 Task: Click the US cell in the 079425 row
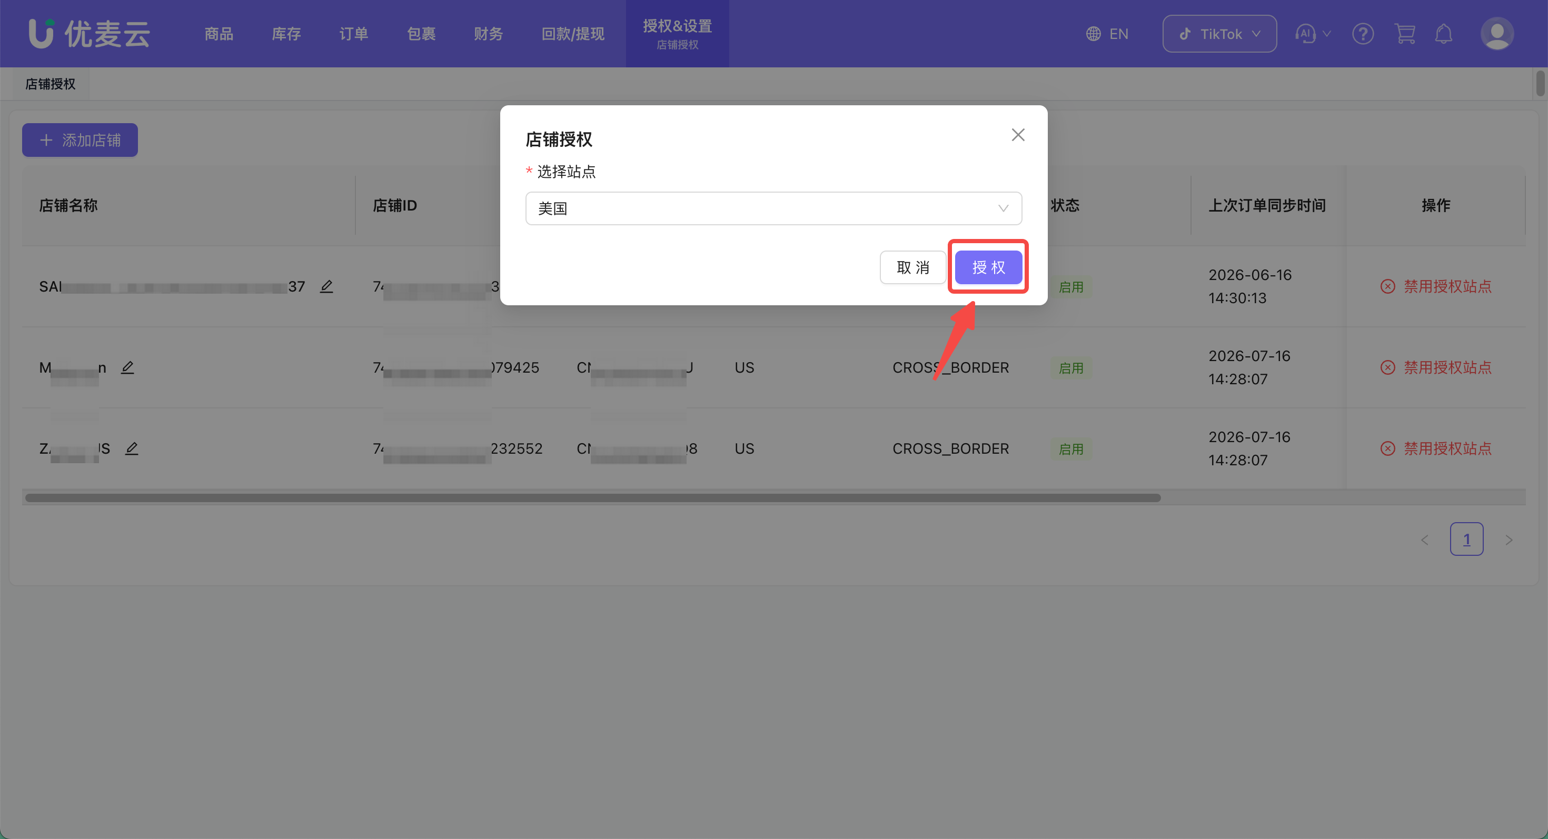coord(744,367)
